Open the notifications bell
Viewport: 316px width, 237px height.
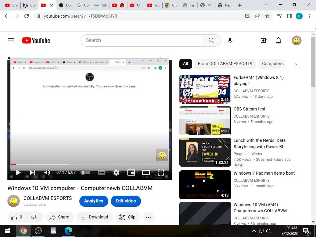pyautogui.click(x=279, y=40)
